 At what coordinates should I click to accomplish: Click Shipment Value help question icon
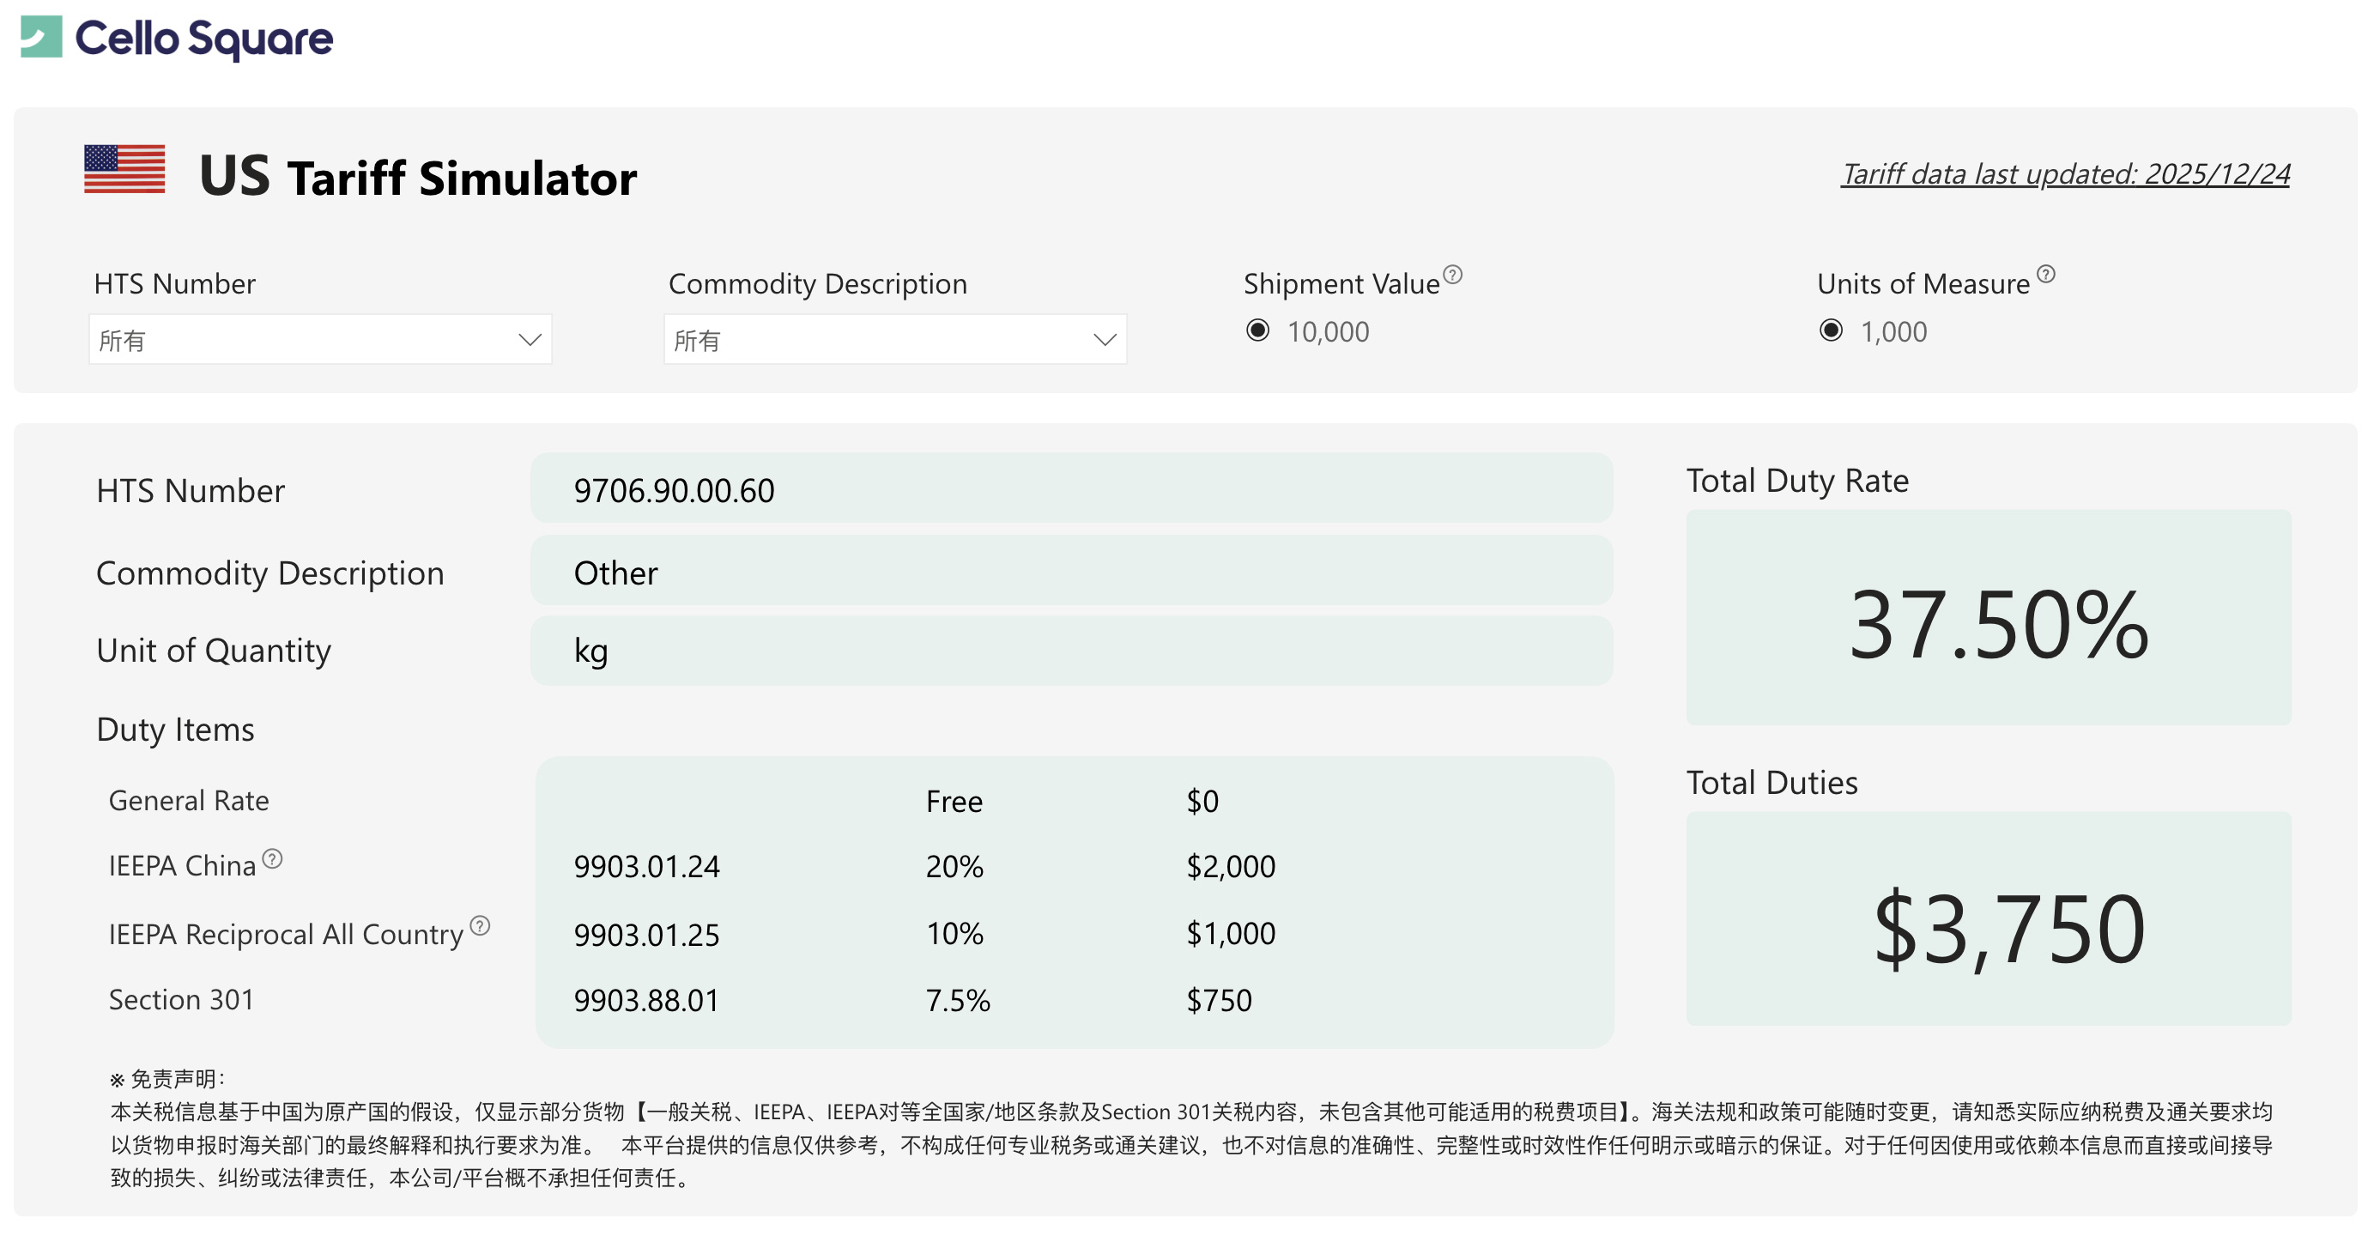click(x=1452, y=275)
